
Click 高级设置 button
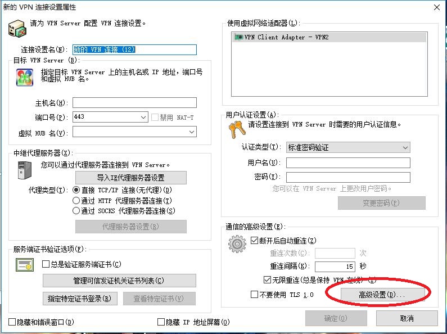[382, 295]
